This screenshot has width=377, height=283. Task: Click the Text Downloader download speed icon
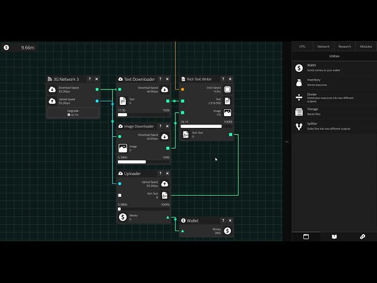coord(164,90)
